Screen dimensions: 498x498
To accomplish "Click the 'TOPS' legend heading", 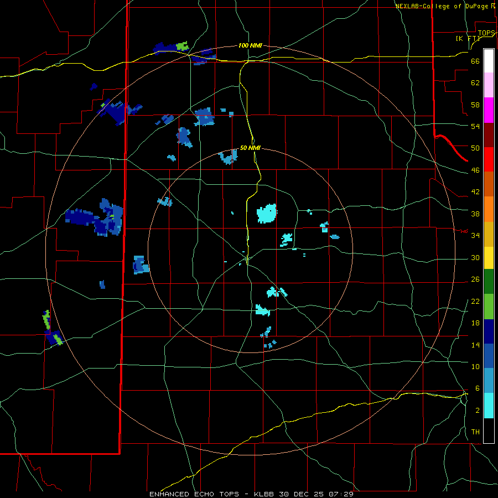I will tap(486, 33).
